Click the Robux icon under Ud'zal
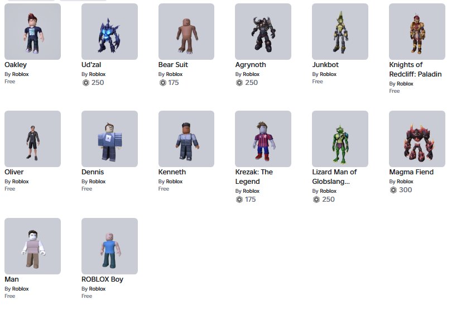The height and width of the screenshot is (323, 471). [x=86, y=83]
